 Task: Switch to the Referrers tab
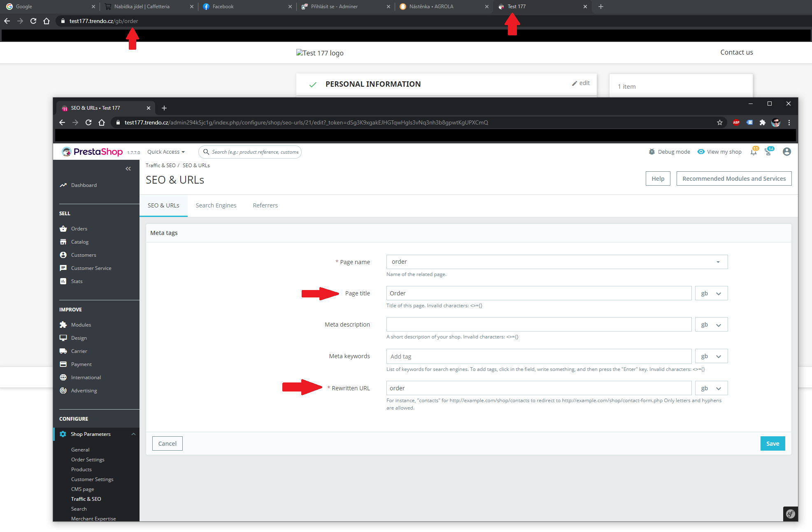coord(265,205)
